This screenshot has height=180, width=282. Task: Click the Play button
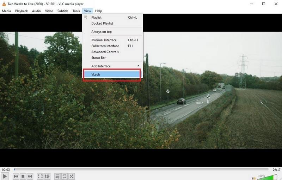pos(5,176)
